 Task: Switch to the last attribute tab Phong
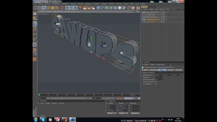179,70
